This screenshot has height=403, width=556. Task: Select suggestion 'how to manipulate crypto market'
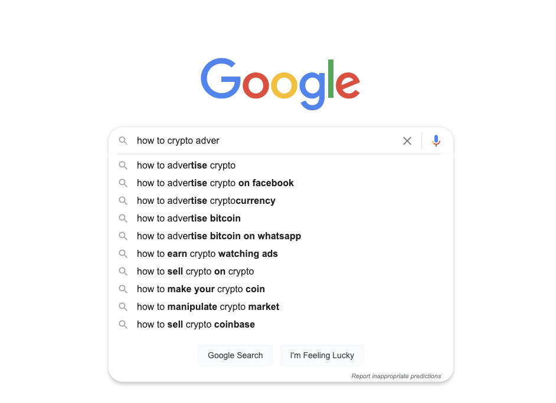click(208, 307)
